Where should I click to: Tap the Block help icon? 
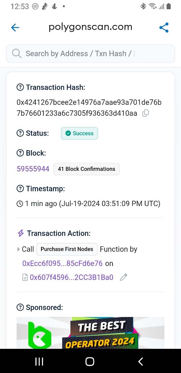click(x=20, y=153)
